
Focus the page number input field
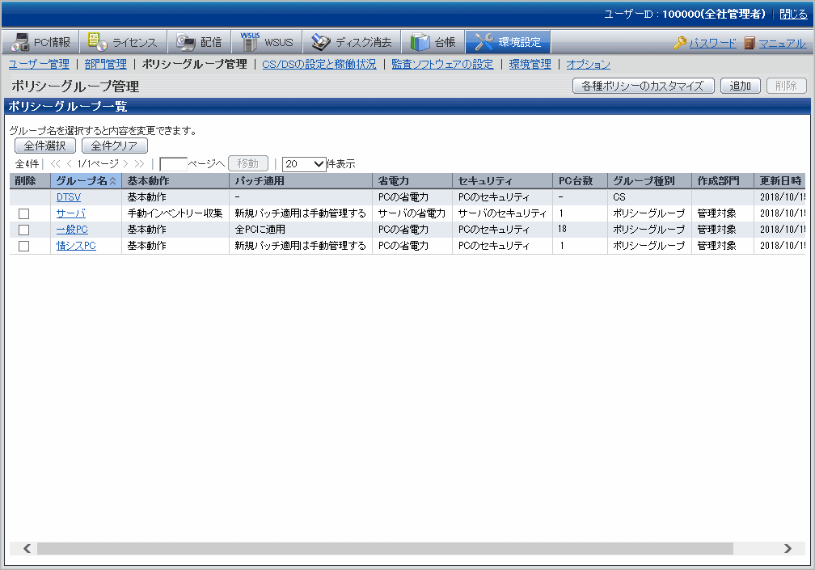tap(173, 163)
